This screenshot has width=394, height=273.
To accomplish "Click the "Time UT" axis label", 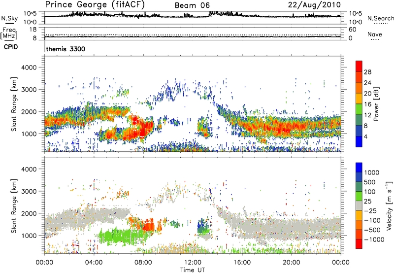I will (193, 270).
